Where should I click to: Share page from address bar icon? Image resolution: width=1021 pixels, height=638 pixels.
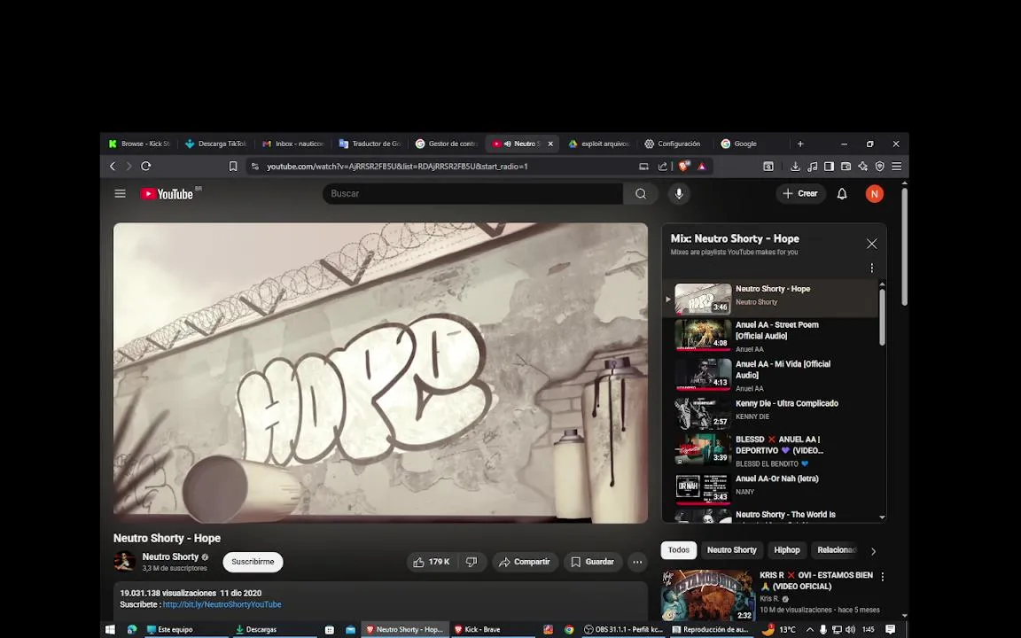point(663,167)
